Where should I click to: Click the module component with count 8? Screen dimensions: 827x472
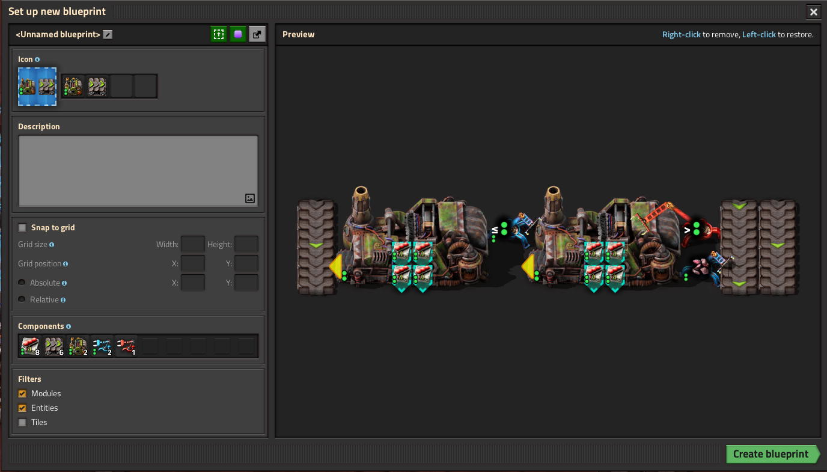pos(30,346)
